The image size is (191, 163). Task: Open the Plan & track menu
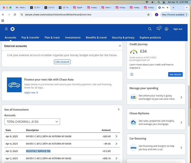52,37
